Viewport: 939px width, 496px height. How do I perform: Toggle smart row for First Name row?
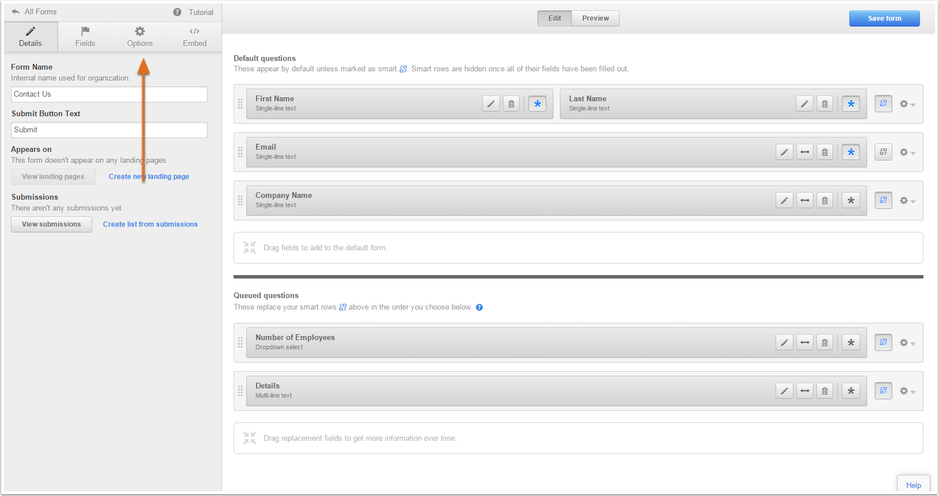883,104
